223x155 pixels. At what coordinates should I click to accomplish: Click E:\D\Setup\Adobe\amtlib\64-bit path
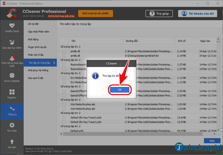point(142,56)
